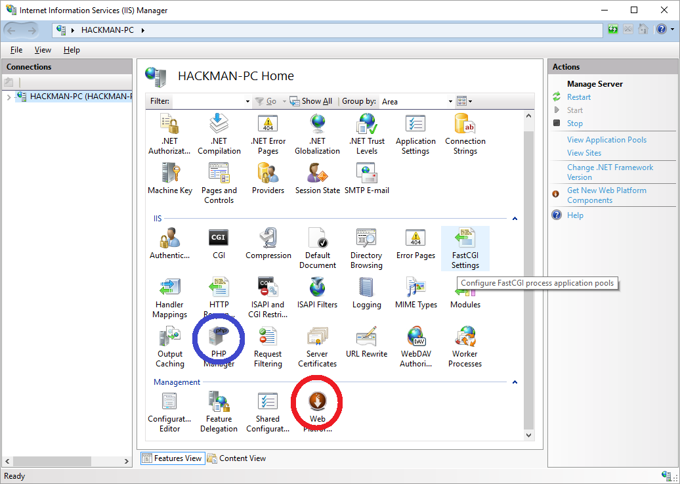Viewport: 680px width, 484px height.
Task: Collapse the Management group section
Action: pyautogui.click(x=515, y=382)
